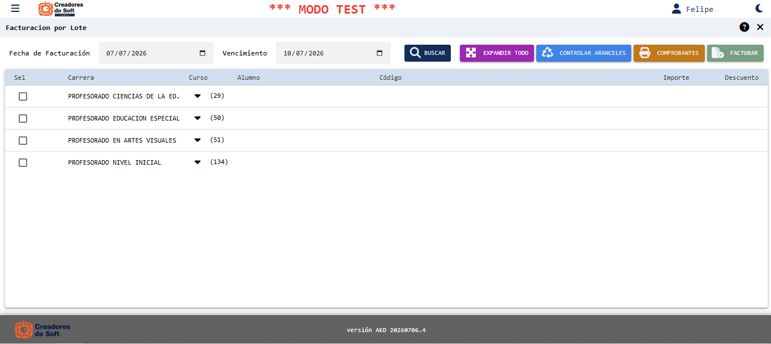Viewport: 771px width, 344px height.
Task: Click the PROFESORADO NIVEL INICIAL text
Action: (x=115, y=162)
